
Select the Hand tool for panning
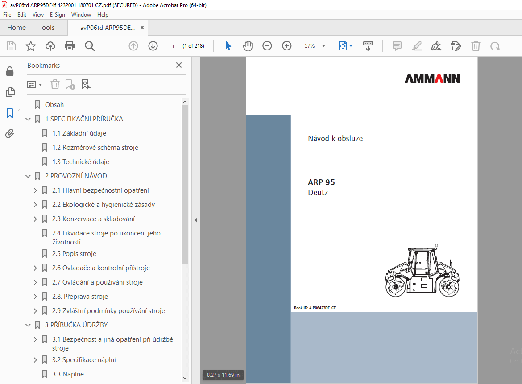coord(248,45)
